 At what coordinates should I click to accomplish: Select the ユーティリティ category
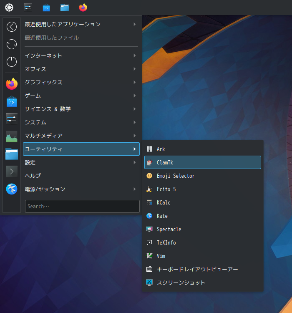(81, 149)
